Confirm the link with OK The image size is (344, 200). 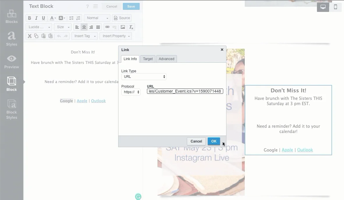(x=214, y=141)
